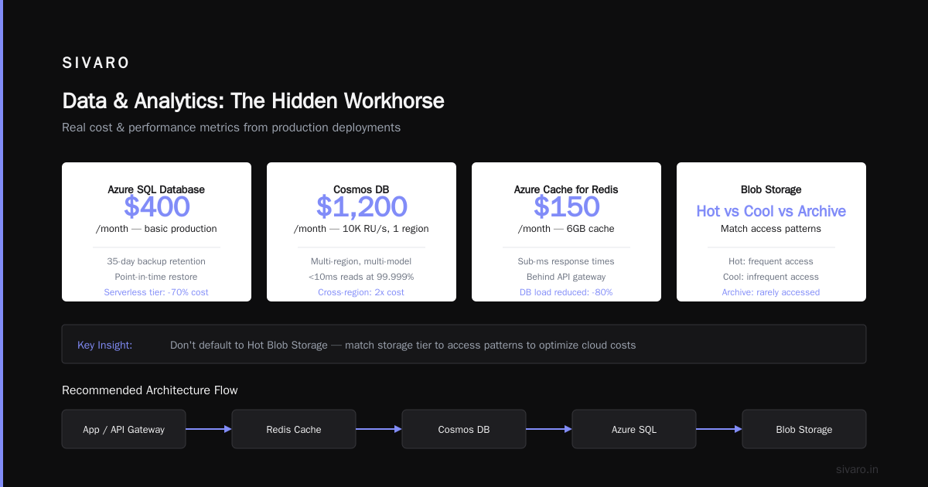The height and width of the screenshot is (487, 928).
Task: Select the 'App / API Gateway' flow box
Action: click(x=124, y=429)
